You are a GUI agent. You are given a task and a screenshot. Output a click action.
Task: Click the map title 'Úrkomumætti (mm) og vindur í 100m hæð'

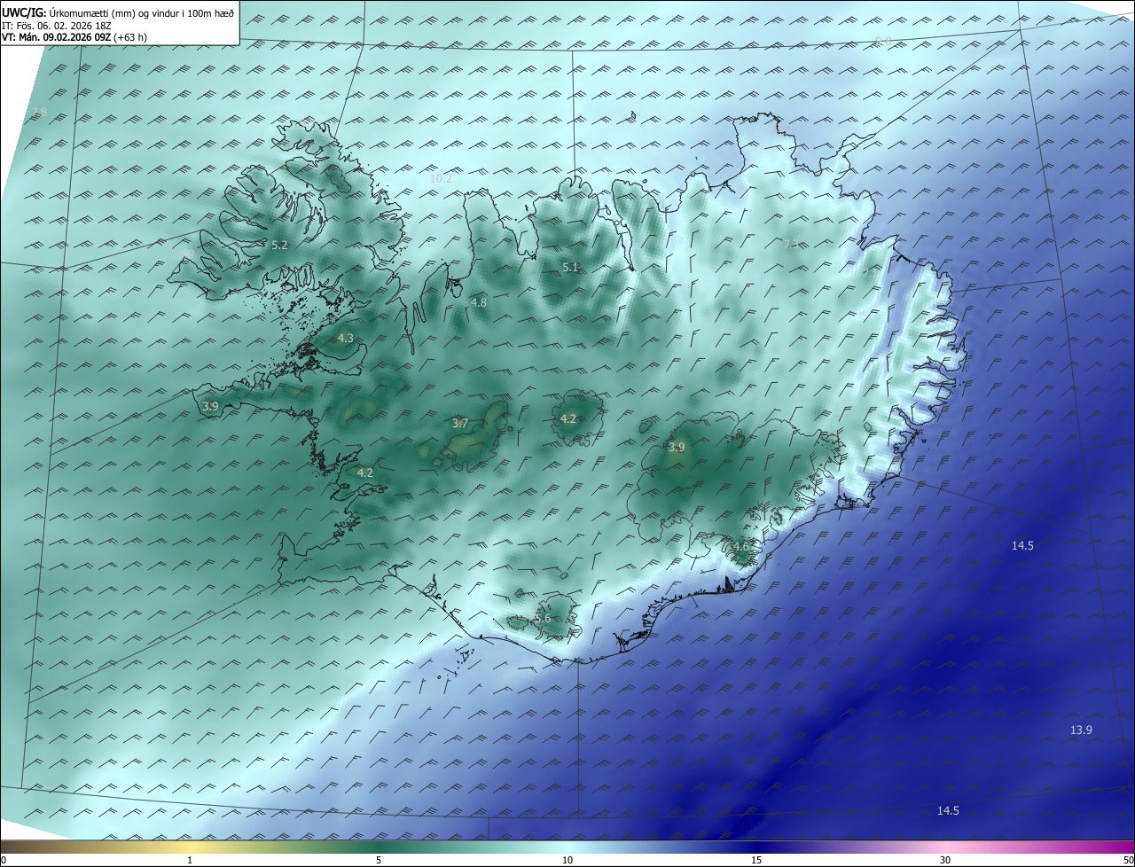[x=143, y=12]
